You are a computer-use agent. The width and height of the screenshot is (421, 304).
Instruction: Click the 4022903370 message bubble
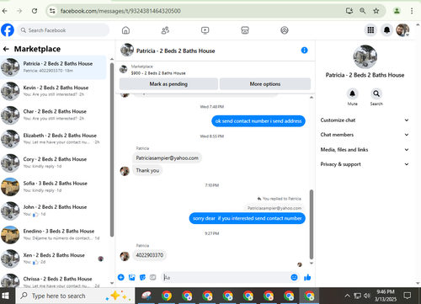coord(150,255)
